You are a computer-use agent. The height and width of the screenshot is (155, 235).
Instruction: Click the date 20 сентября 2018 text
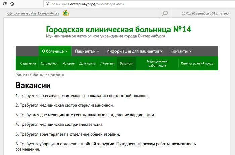(204, 13)
